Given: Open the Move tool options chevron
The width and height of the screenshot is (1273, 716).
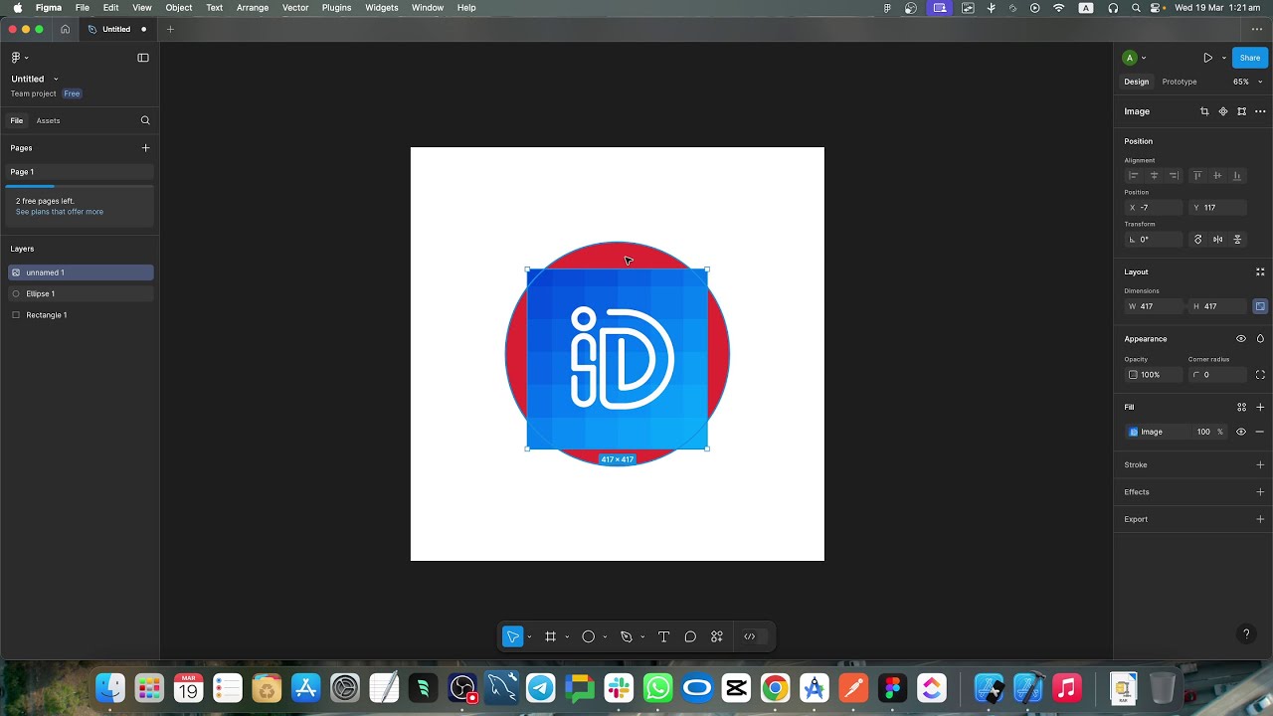Looking at the screenshot, I should coord(529,636).
